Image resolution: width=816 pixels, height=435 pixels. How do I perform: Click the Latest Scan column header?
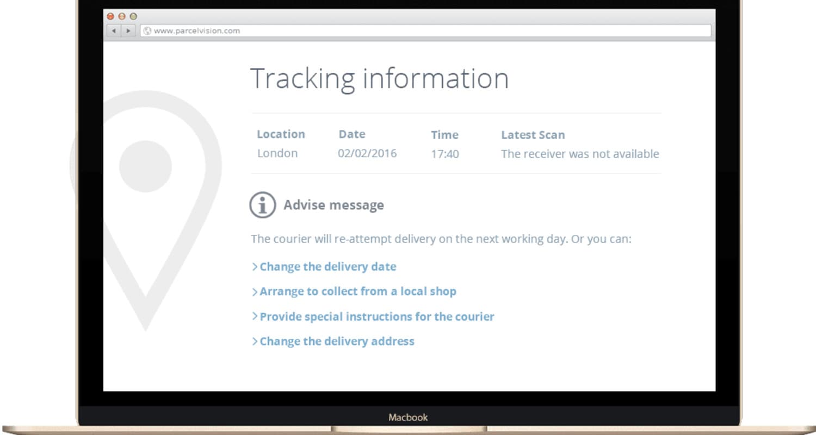click(x=533, y=135)
